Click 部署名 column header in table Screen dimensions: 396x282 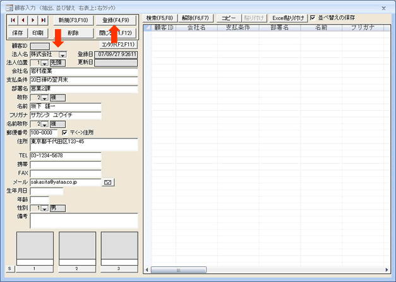tap(280, 28)
